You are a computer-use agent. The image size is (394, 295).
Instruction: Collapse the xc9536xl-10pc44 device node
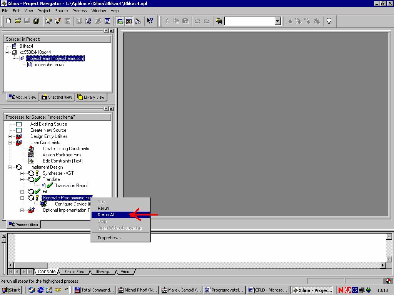[7, 52]
